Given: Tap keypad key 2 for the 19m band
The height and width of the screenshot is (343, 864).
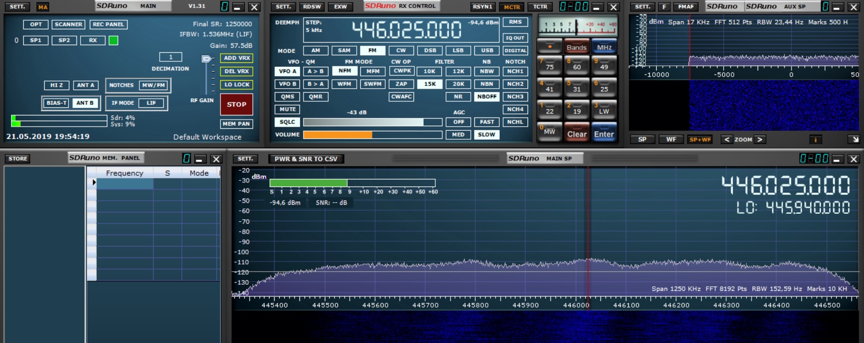Looking at the screenshot, I should tap(577, 109).
